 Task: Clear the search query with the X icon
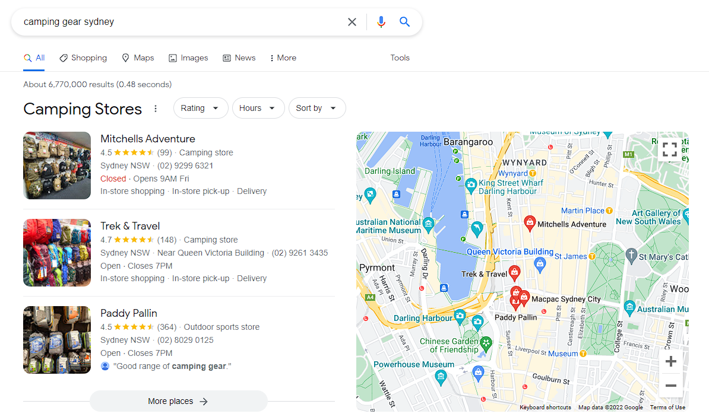352,21
